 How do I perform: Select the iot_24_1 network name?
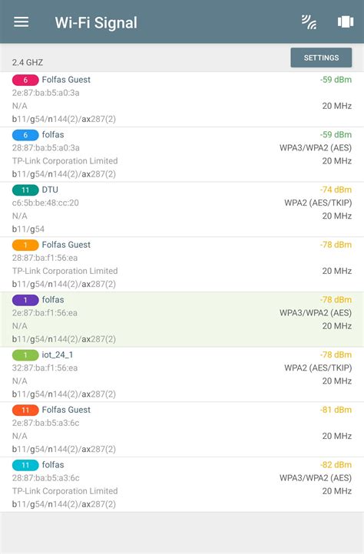click(x=58, y=354)
